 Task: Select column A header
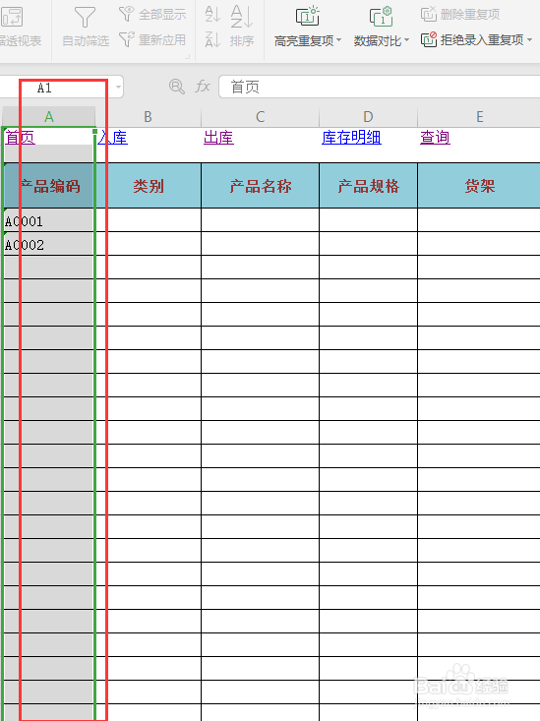click(49, 117)
